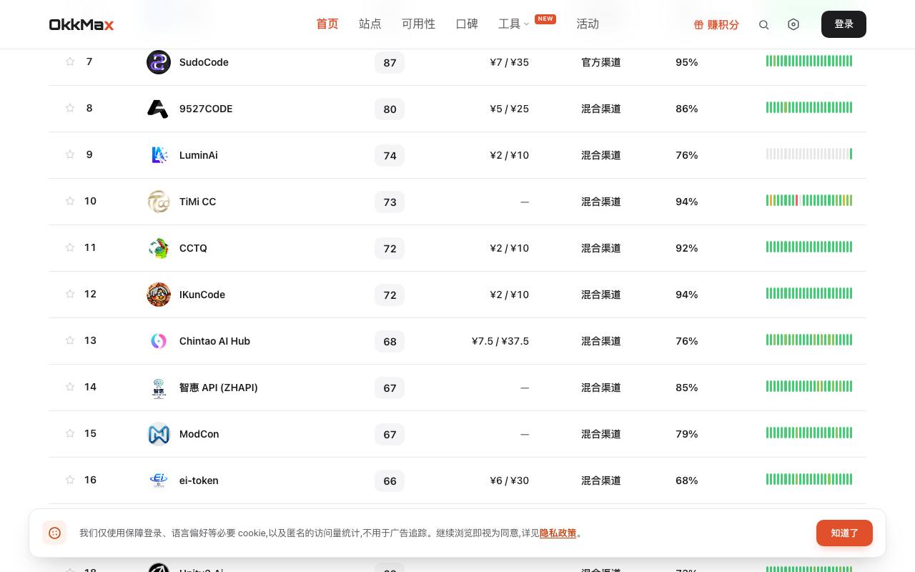Screen dimensions: 915x572
Task: Open the SudoCode site name
Action: point(204,62)
